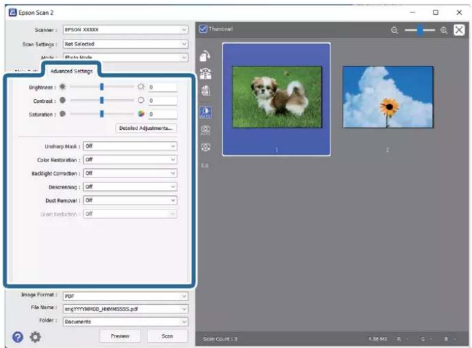Click the rotate image icon in preview toolbar
Image resolution: width=472 pixels, height=348 pixels.
[x=205, y=56]
